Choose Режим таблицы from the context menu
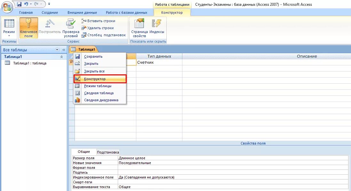This screenshot has width=351, height=191. [x=98, y=86]
